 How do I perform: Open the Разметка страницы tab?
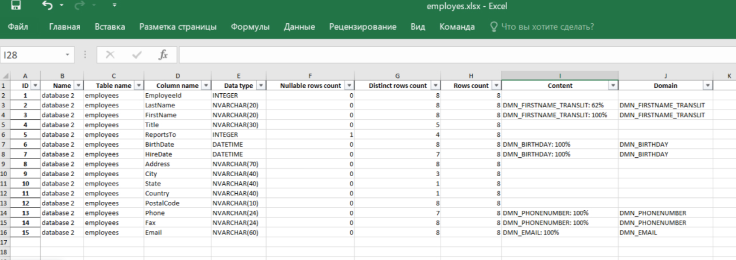178,27
